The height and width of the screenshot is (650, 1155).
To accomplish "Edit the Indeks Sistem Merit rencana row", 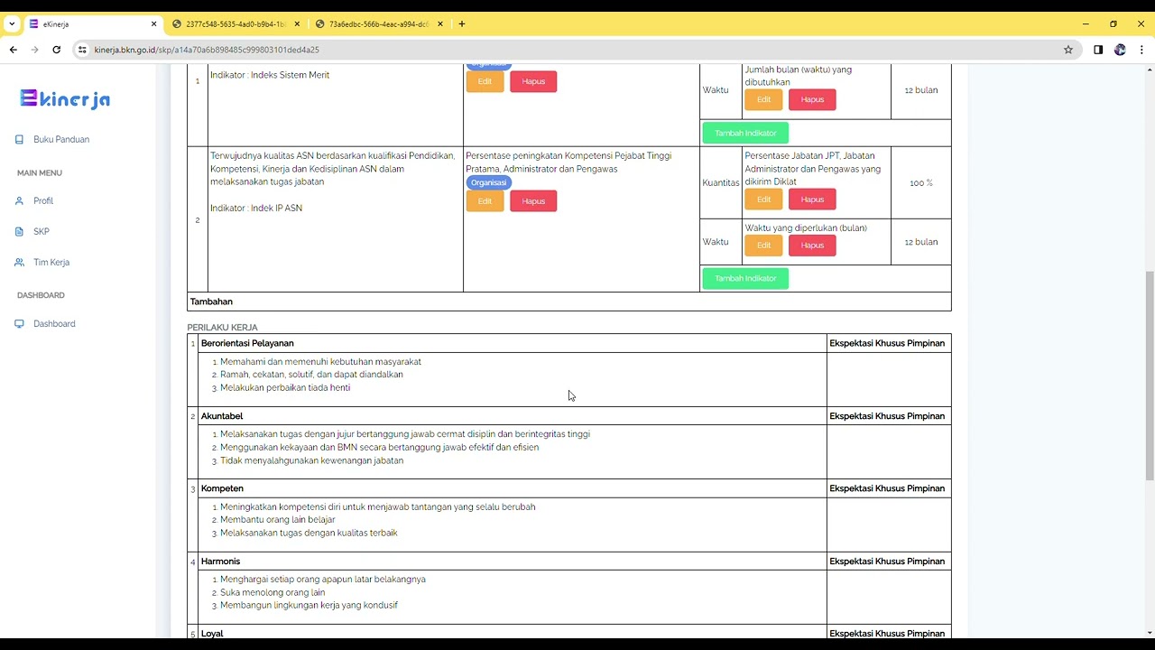I will (x=485, y=81).
